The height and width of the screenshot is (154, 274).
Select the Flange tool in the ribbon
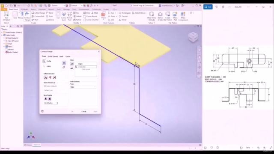[x=21, y=15]
